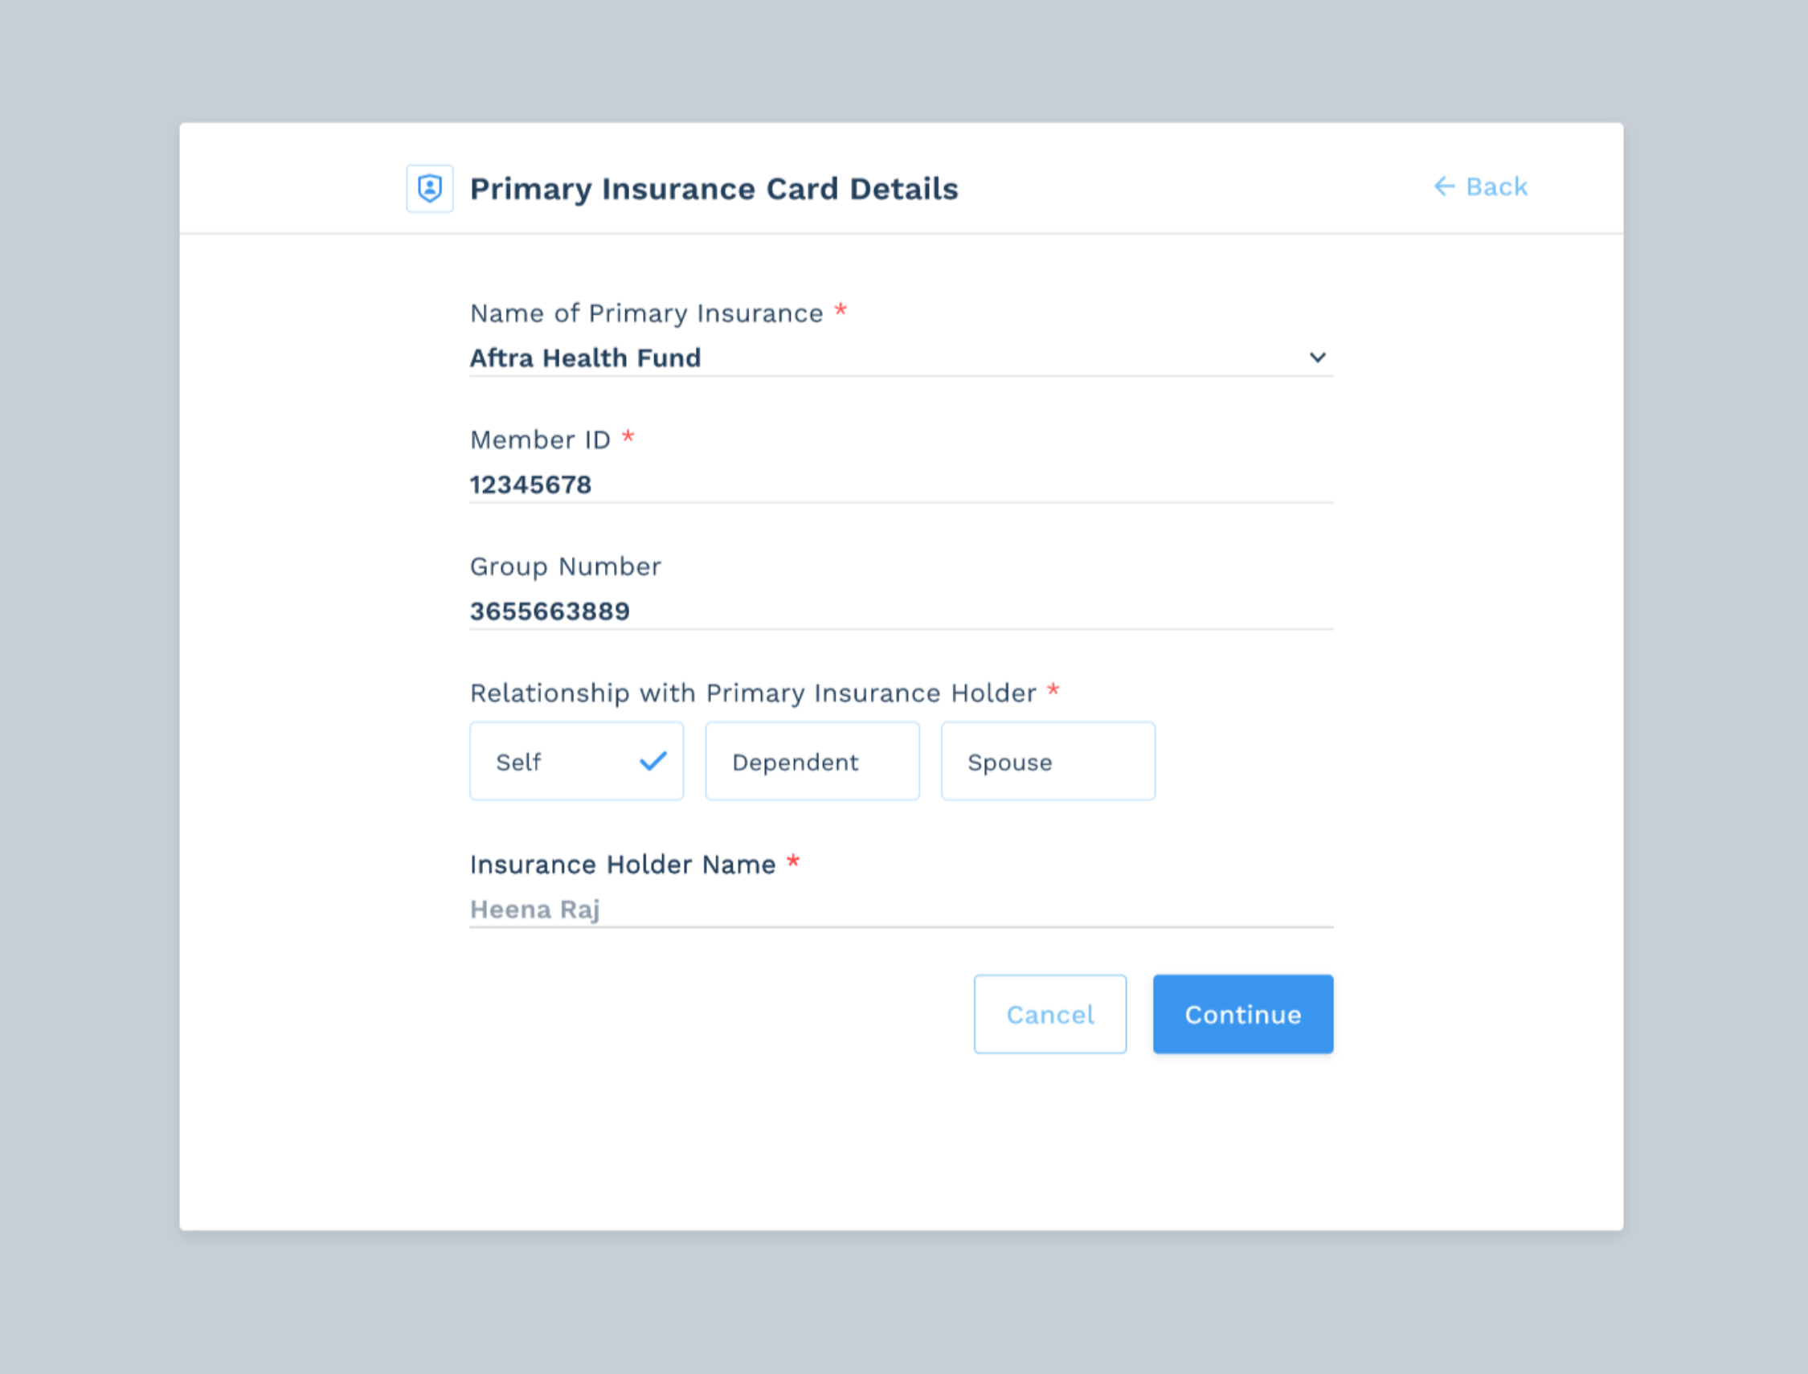Select Self as relationship
1808x1374 pixels.
(575, 762)
